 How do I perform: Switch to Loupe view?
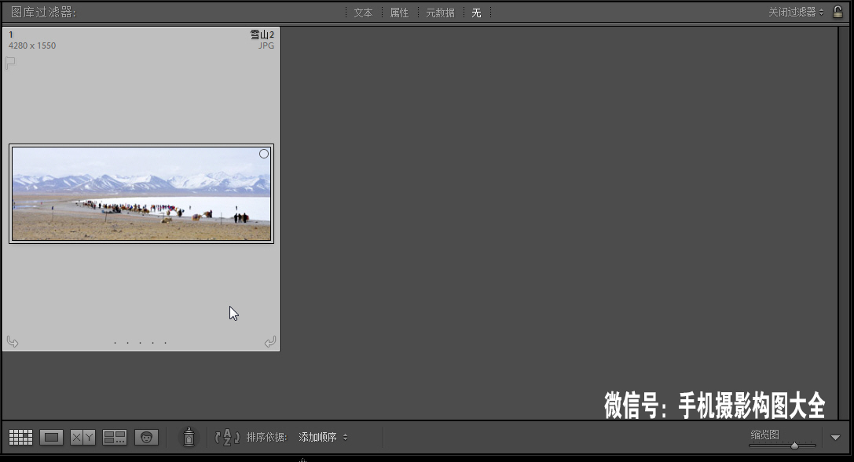point(51,437)
